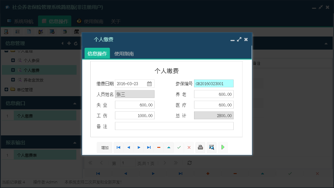Confirm the record with the green checkmark
Screen dimensions: 334x188
coord(179,147)
